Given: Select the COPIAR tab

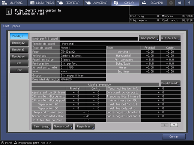Looking at the screenshot, I should (x=125, y=3).
